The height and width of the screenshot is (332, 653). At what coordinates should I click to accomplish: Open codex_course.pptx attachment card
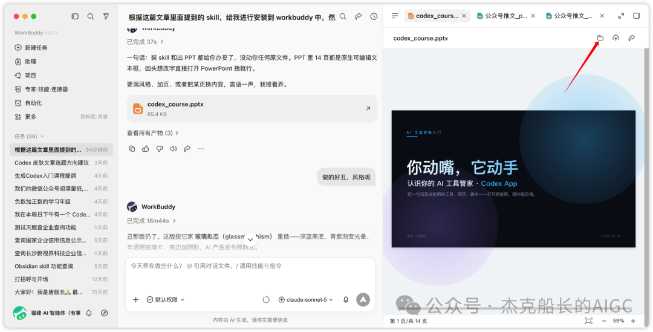click(252, 108)
